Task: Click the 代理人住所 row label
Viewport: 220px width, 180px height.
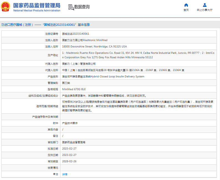Action: [x=52, y=70]
